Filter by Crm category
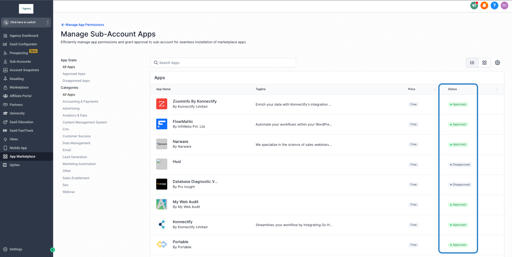 (66, 129)
